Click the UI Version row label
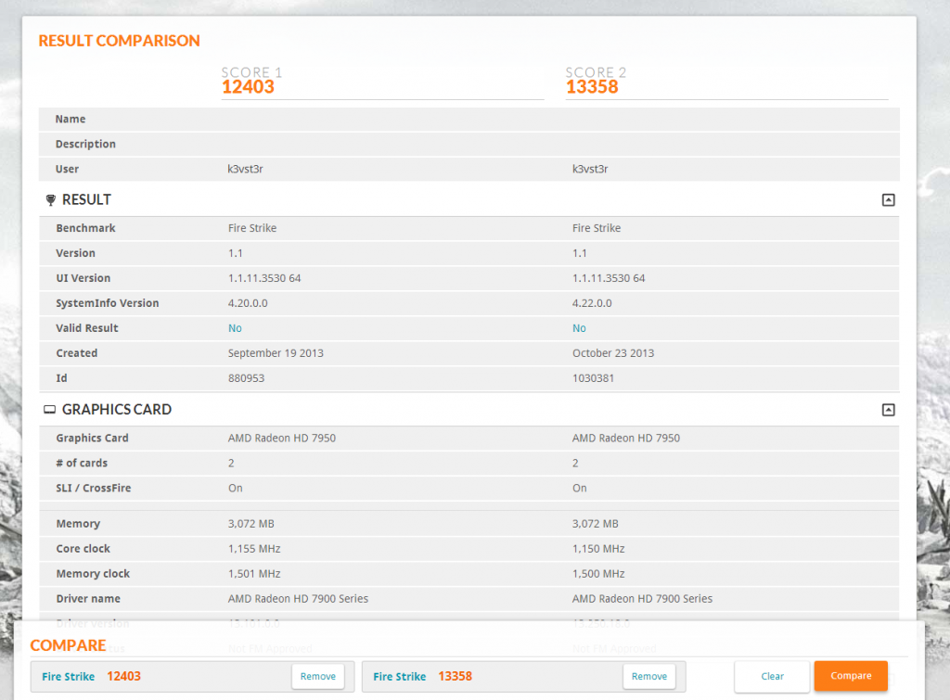The image size is (950, 700). (x=83, y=278)
